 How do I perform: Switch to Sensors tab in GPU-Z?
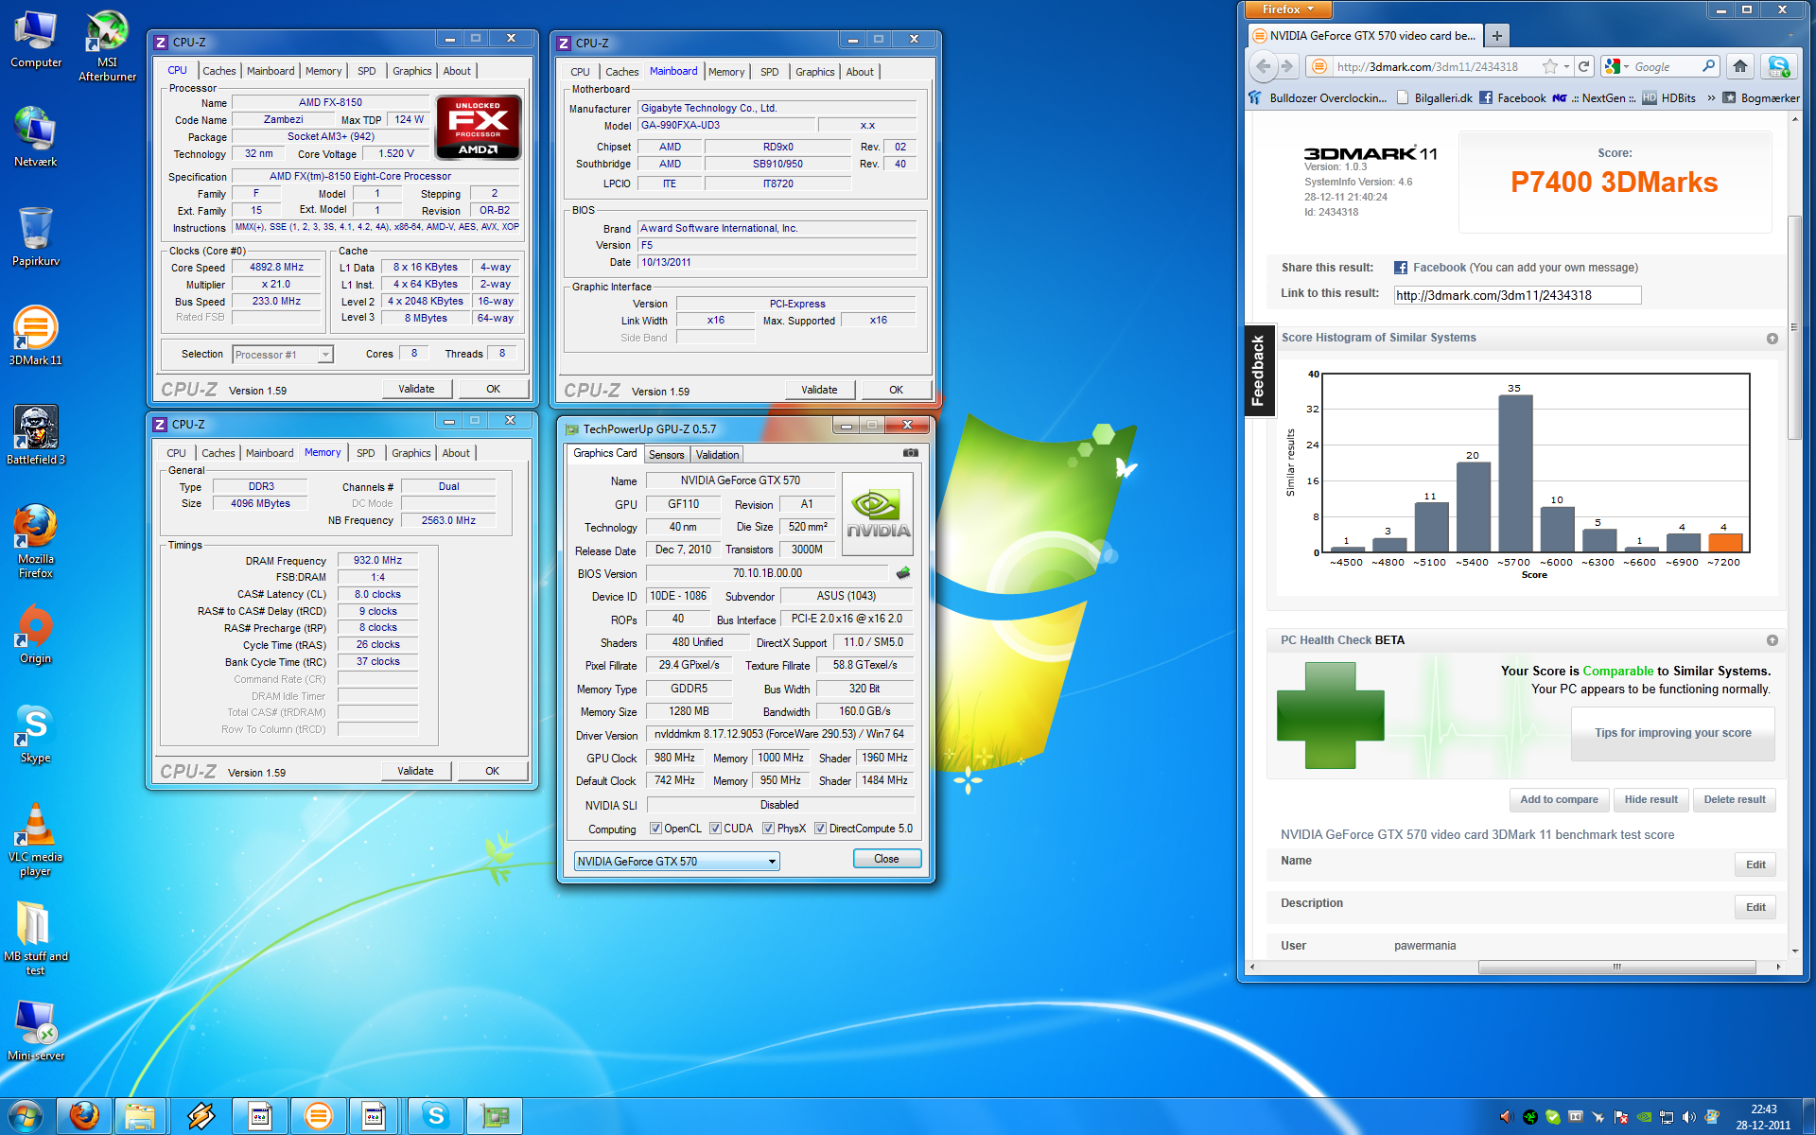pos(667,455)
